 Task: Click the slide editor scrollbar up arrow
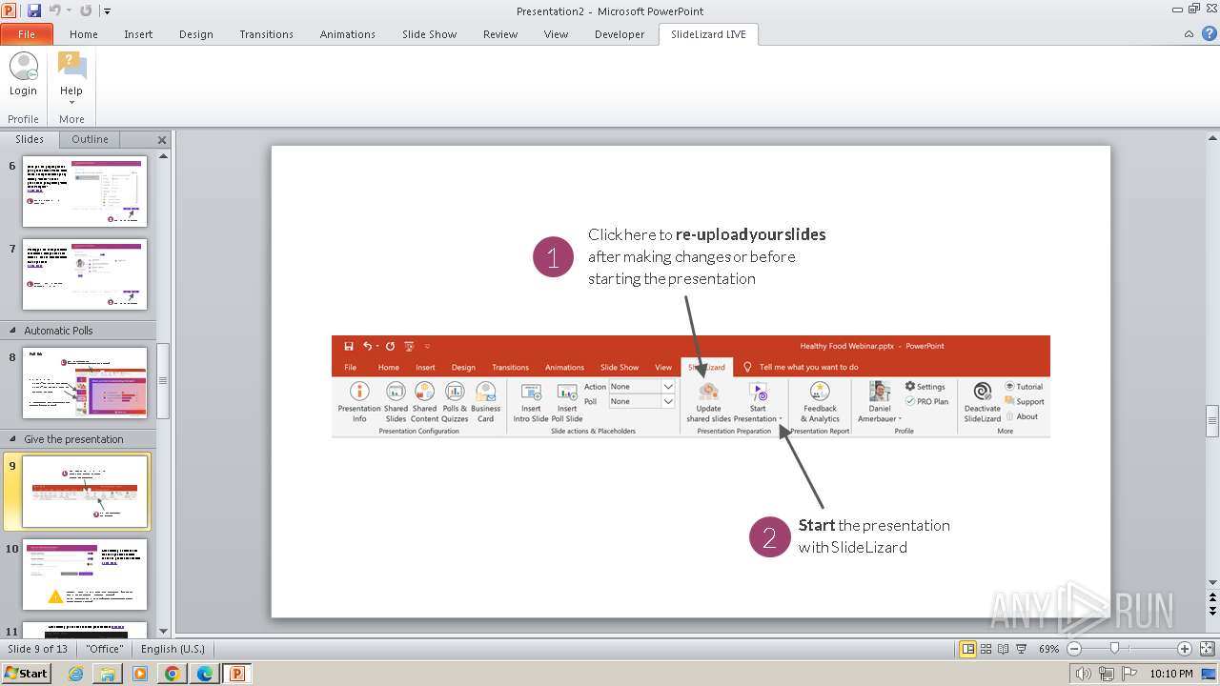click(1212, 140)
